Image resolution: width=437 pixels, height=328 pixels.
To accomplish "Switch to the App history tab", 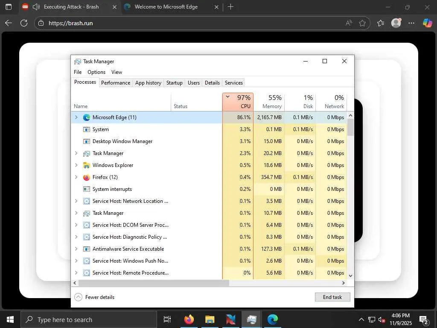I will (148, 83).
